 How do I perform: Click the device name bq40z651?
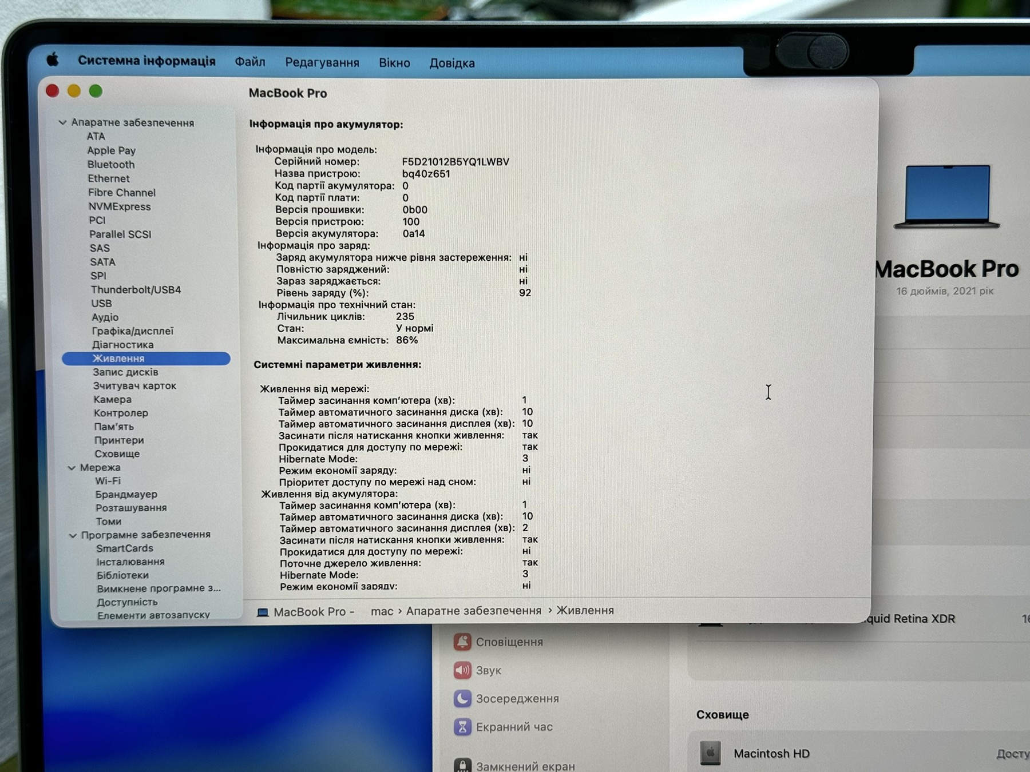426,174
